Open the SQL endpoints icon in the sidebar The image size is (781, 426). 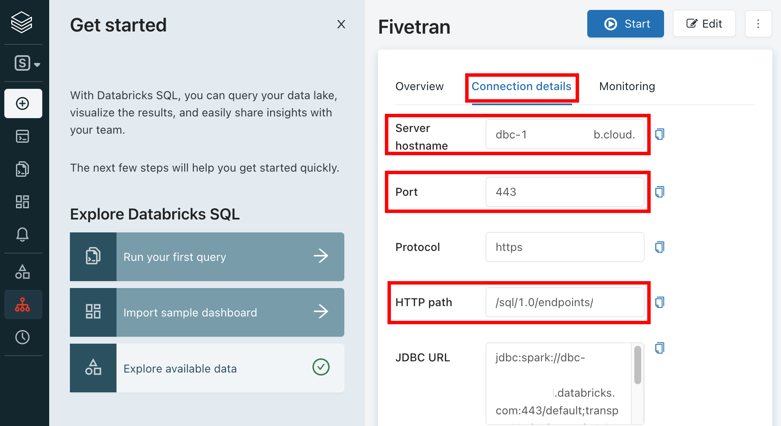(x=23, y=304)
